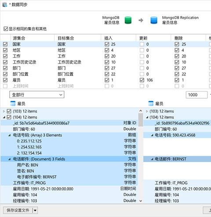Toggle the insert checkbox for 工作 with 20
Viewport: 211px width, 217px height.
point(107,56)
